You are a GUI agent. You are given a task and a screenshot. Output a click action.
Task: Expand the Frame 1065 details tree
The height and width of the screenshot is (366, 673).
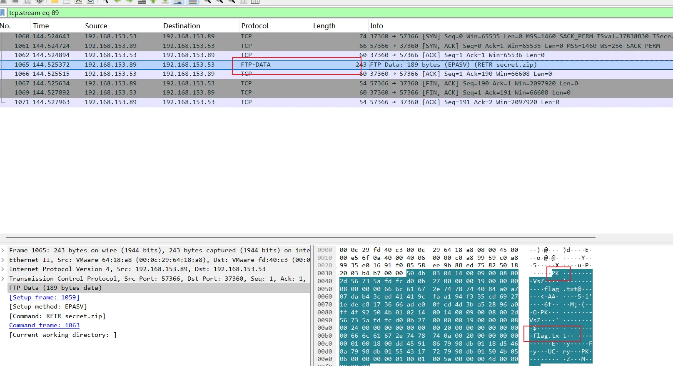pos(3,250)
